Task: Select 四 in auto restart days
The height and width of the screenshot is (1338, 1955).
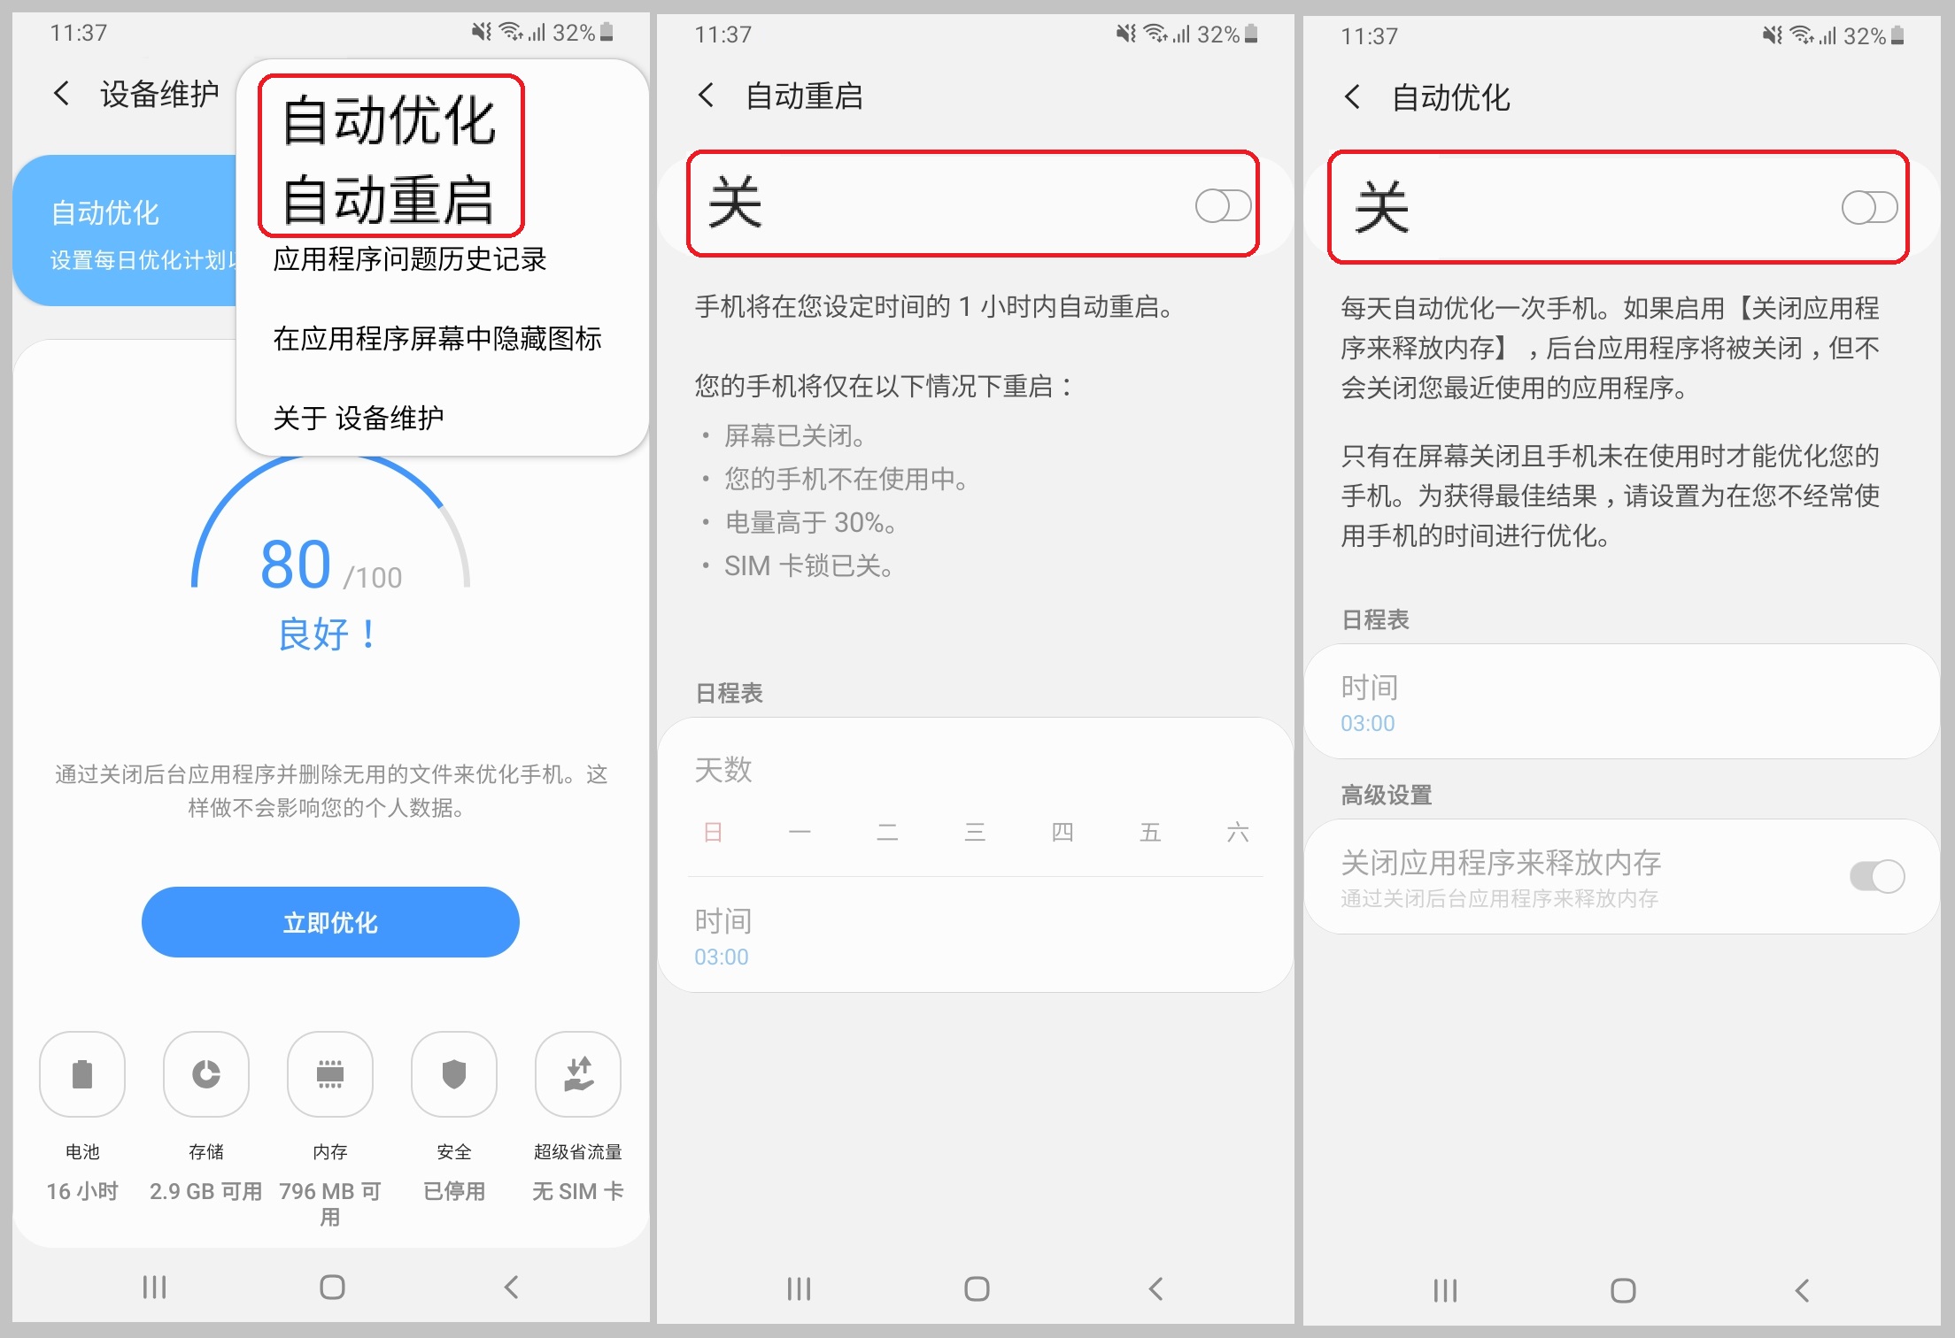Action: pos(1062,832)
